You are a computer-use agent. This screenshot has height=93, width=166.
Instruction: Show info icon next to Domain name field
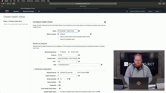point(79,58)
